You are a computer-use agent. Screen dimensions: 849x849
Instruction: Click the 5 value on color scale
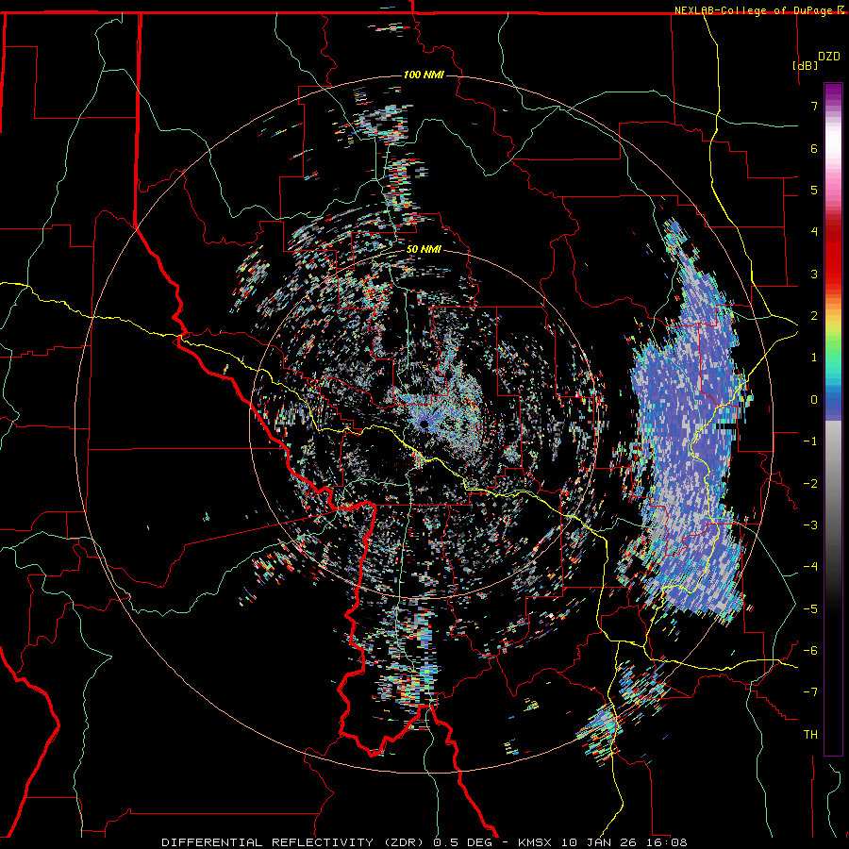tap(814, 190)
